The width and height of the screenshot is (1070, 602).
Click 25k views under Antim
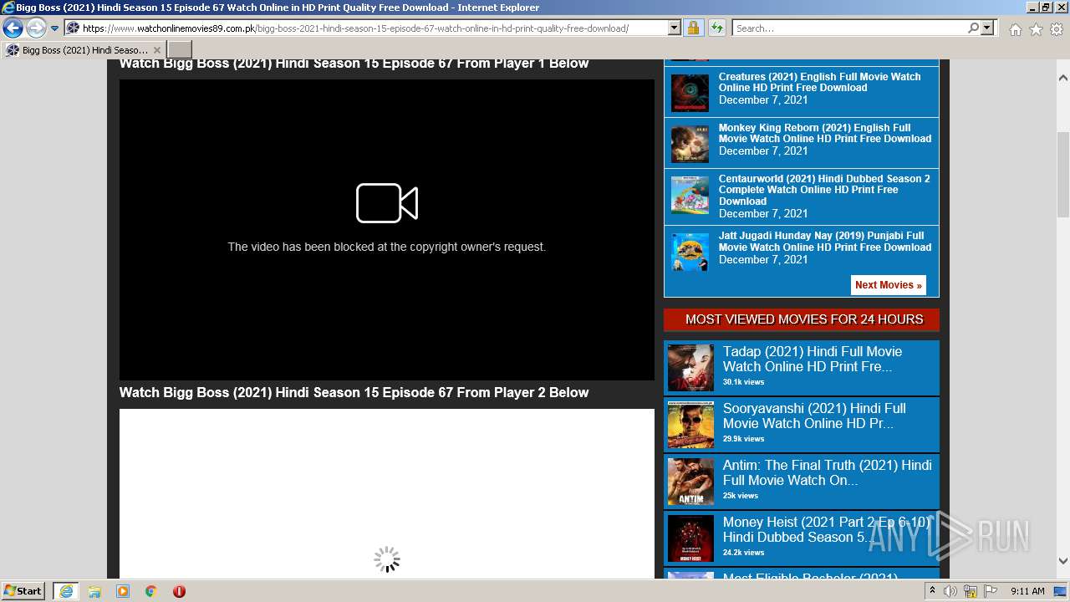(x=741, y=496)
